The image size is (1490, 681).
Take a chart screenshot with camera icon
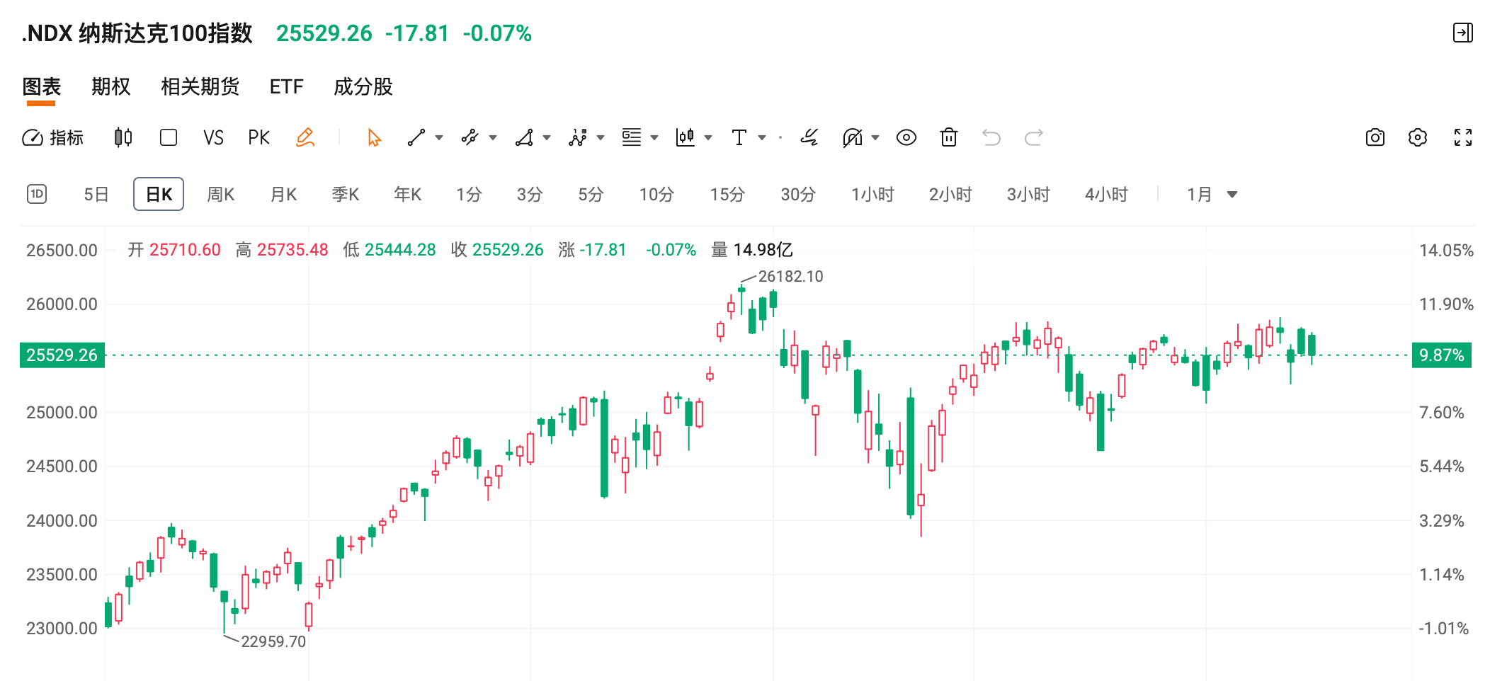pyautogui.click(x=1375, y=137)
